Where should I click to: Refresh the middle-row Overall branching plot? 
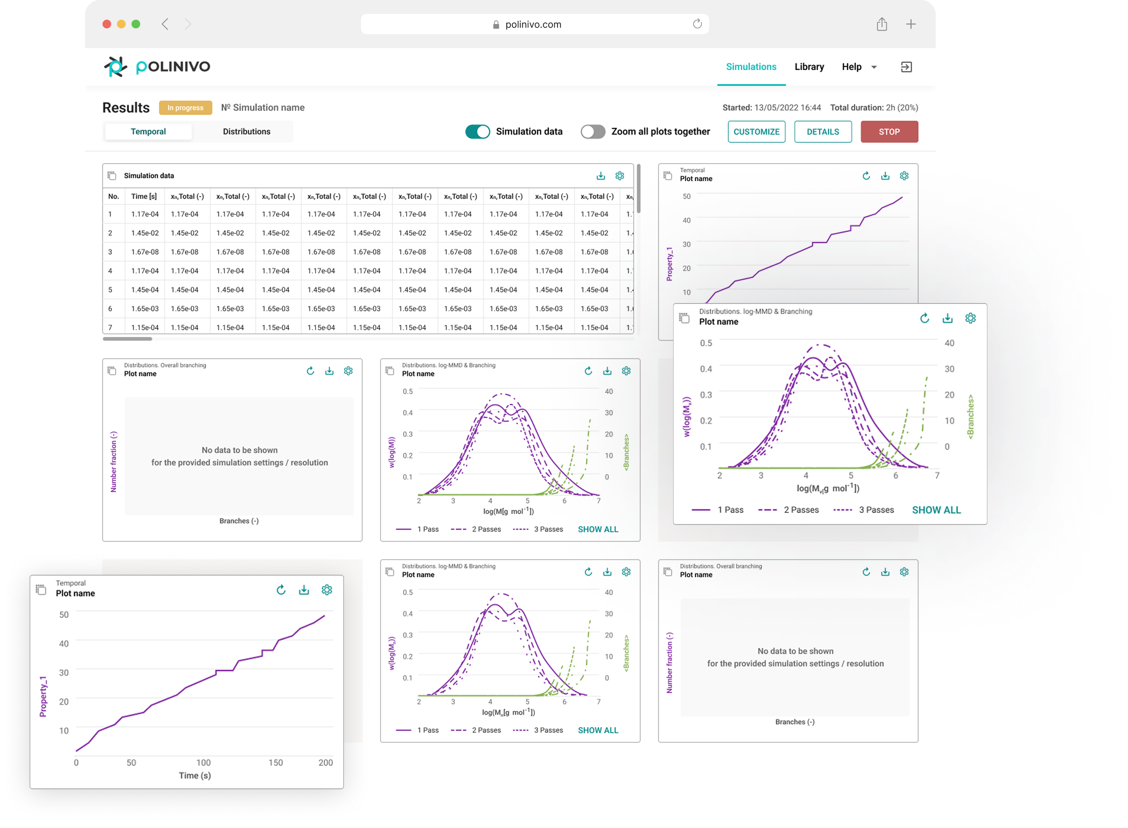[x=310, y=371]
